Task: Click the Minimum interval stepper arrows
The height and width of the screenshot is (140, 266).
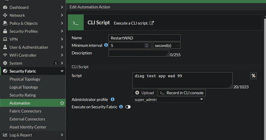Action: 147,45
